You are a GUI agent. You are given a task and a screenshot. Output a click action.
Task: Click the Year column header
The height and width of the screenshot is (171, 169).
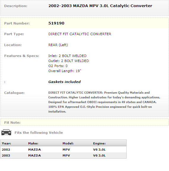tap(7, 143)
